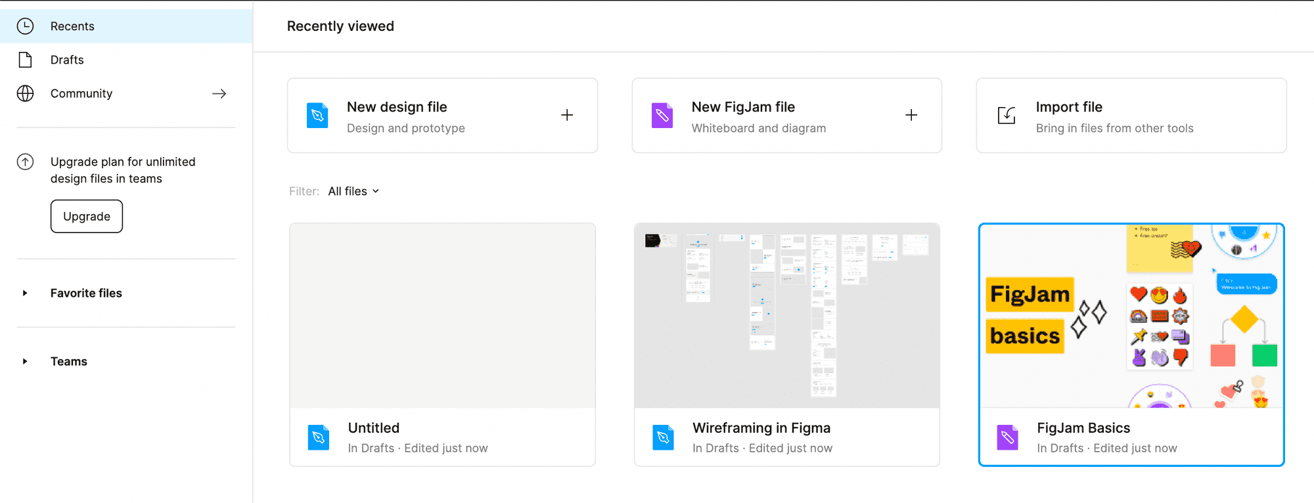1314x503 pixels.
Task: Click the Wireframing in Figma file name
Action: pyautogui.click(x=761, y=428)
